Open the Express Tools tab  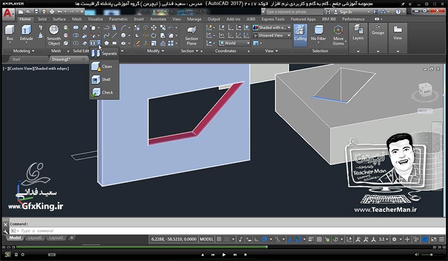273,19
